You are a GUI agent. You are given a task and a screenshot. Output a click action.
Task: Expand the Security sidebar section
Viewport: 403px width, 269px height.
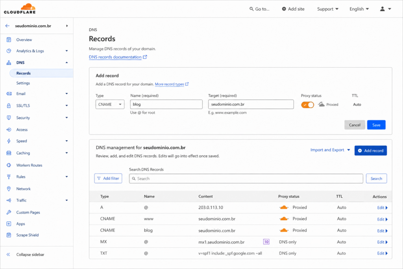point(67,117)
